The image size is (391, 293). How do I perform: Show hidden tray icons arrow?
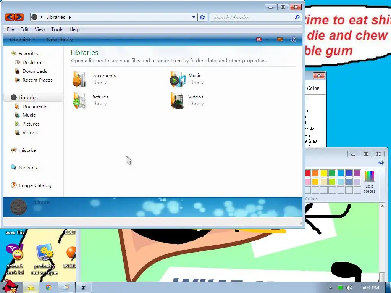331,288
